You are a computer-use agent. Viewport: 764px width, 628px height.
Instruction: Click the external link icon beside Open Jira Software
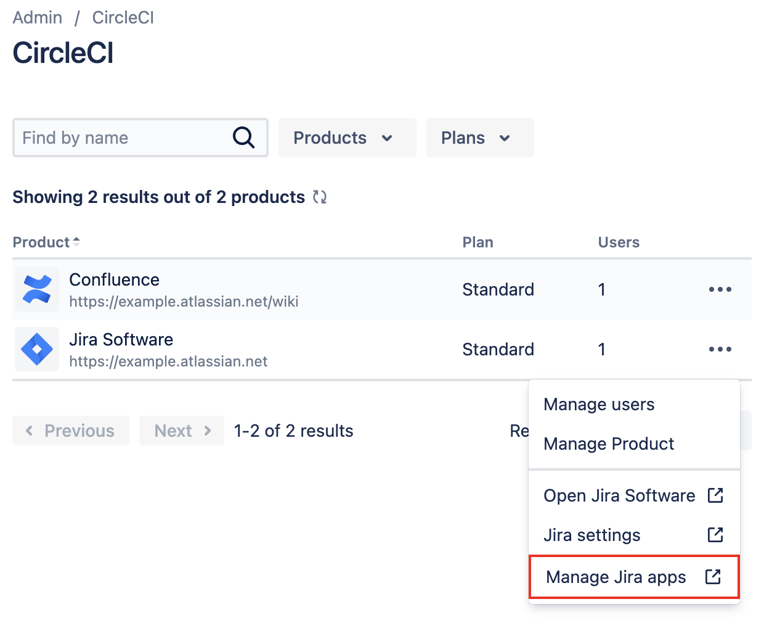point(715,495)
